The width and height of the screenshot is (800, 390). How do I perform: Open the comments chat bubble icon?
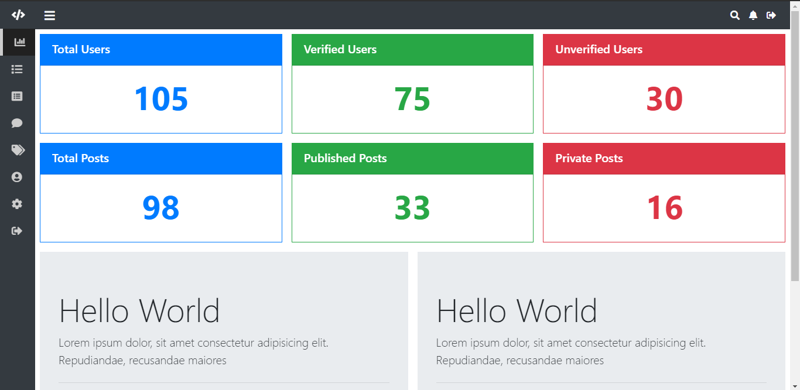pos(17,122)
